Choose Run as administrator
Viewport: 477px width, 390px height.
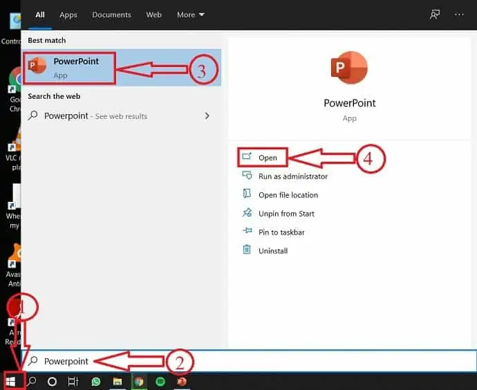[x=292, y=176]
